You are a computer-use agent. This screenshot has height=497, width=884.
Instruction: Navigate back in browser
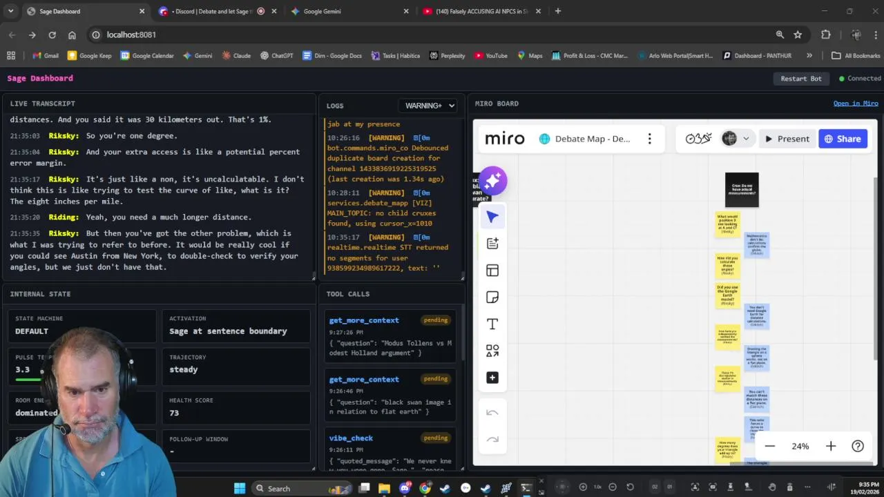point(12,35)
